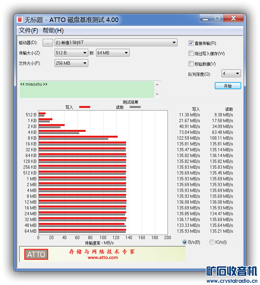260x285 pixels.
Task: Select the IO/s(I) radio button
Action: 211,242
